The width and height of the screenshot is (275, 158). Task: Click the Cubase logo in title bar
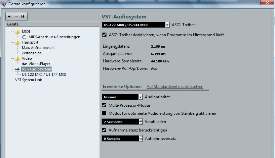click(x=4, y=4)
